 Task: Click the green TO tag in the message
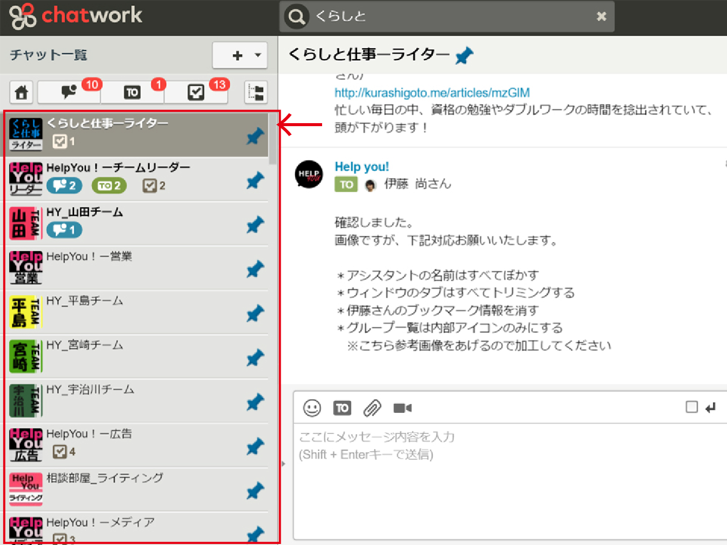346,184
